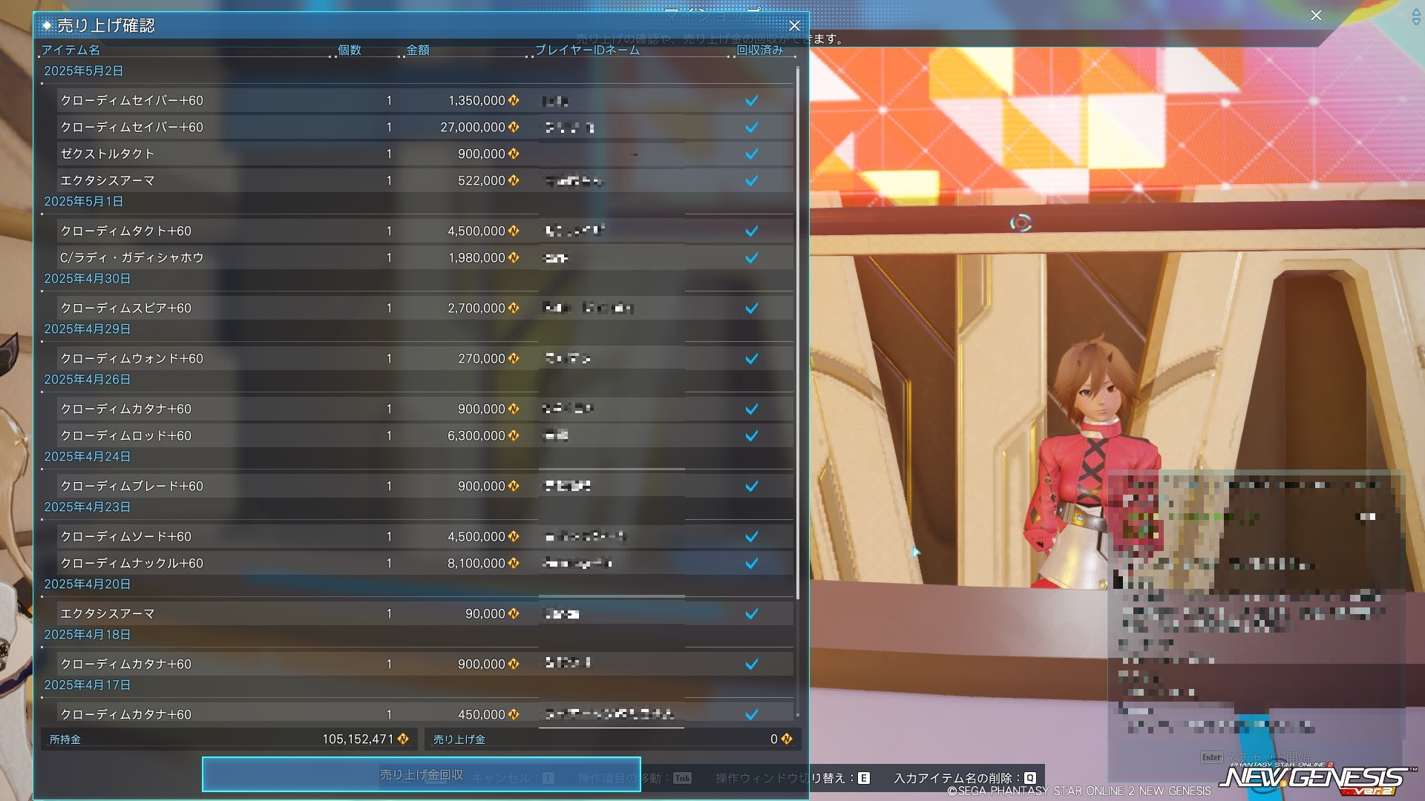Close the background My Shop banner
Viewport: 1425px width, 801px height.
(1316, 15)
